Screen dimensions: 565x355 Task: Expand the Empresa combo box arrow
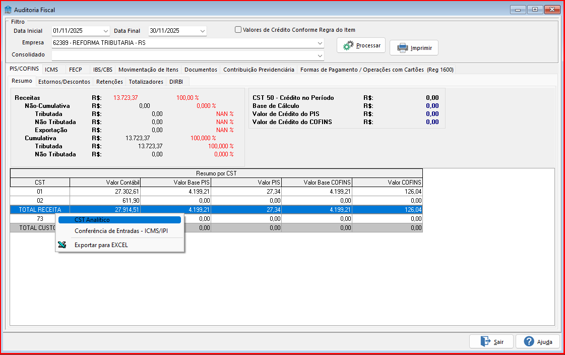(320, 43)
